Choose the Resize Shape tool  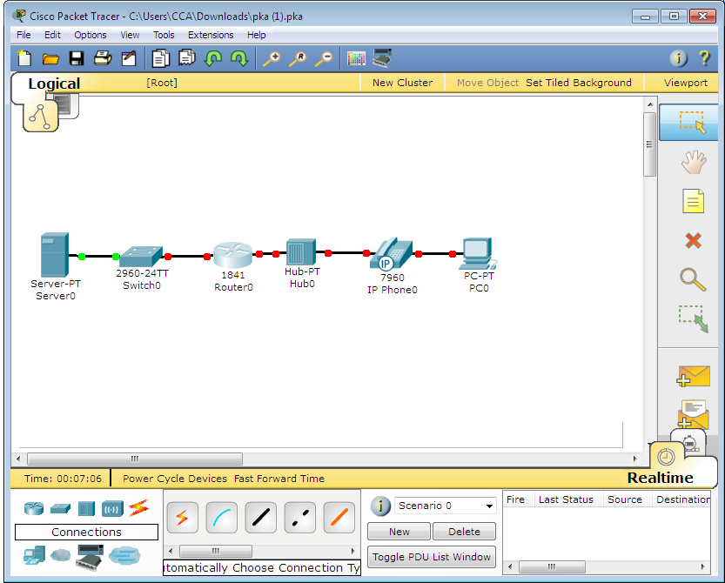coord(693,319)
